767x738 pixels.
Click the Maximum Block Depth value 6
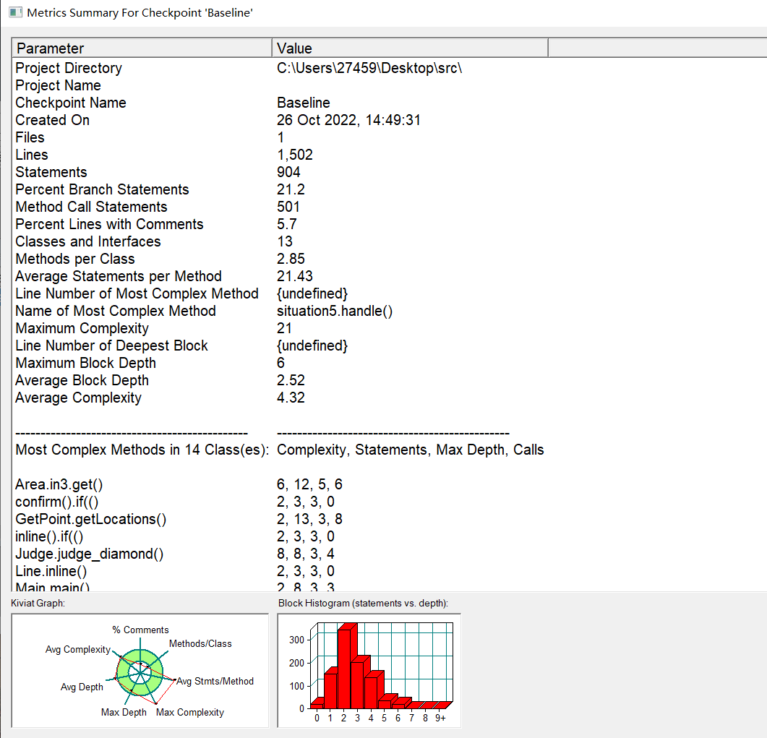pos(280,363)
